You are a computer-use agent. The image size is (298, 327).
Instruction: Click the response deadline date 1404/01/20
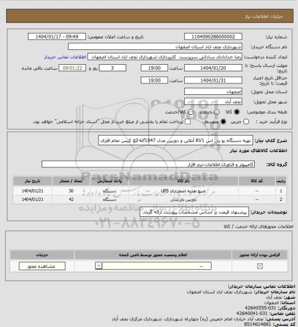[x=213, y=68]
